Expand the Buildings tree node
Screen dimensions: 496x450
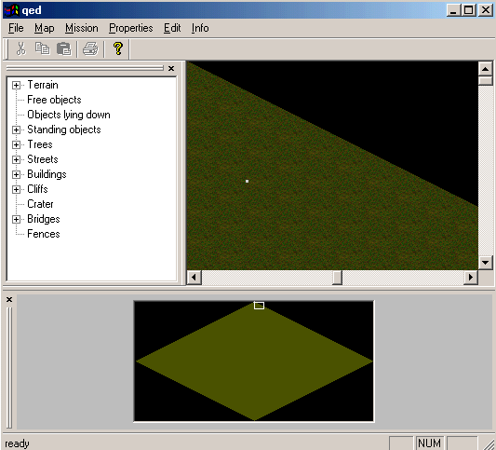[x=16, y=174]
